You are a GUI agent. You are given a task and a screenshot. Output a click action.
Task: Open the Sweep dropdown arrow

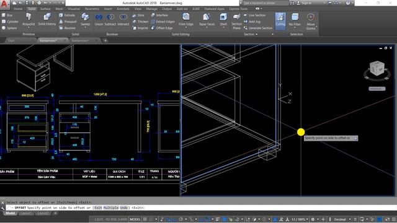click(x=86, y=27)
